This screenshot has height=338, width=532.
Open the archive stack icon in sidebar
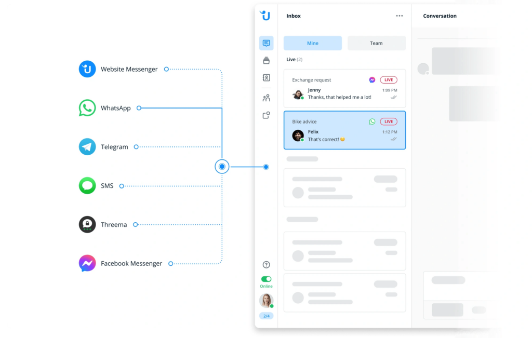point(266,60)
